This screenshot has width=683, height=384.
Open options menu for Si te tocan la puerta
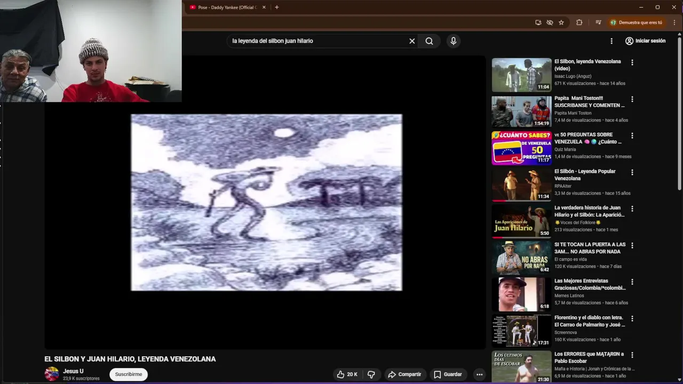click(x=632, y=245)
